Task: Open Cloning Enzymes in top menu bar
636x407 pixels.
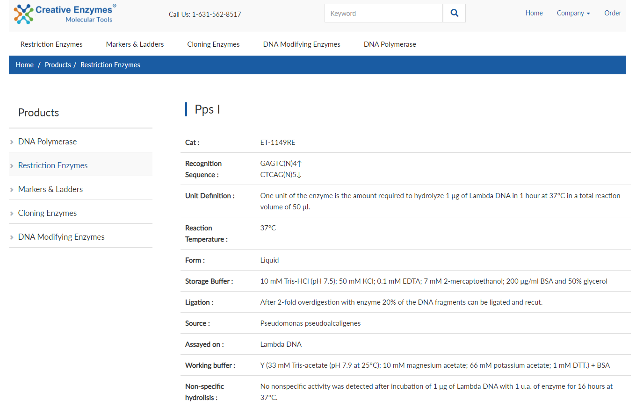Action: (x=213, y=44)
